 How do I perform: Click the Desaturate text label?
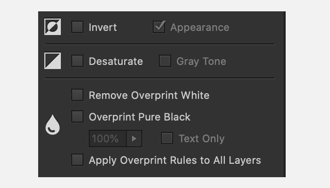[x=115, y=61]
